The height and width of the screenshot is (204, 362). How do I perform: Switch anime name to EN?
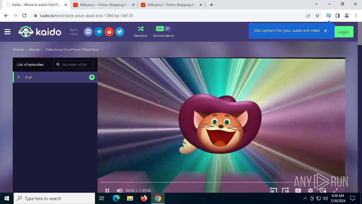coord(160,29)
